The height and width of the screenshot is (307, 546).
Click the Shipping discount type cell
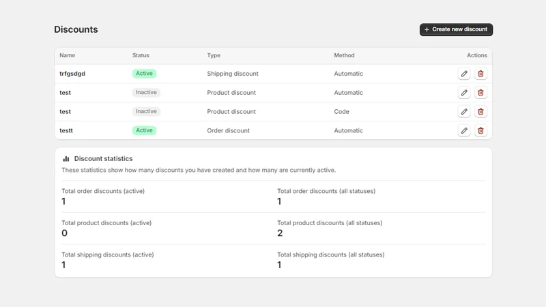(x=233, y=74)
